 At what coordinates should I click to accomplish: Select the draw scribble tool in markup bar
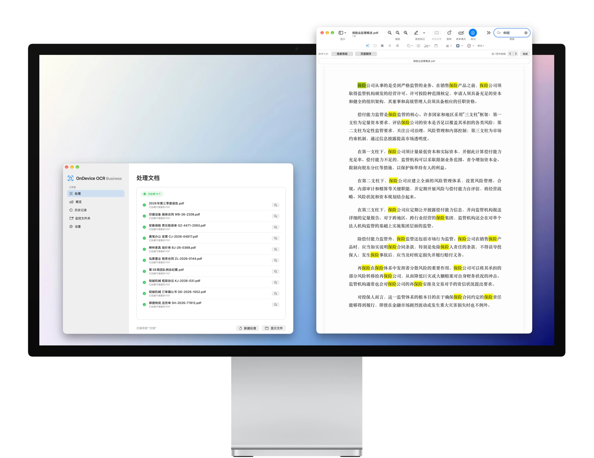tap(397, 46)
